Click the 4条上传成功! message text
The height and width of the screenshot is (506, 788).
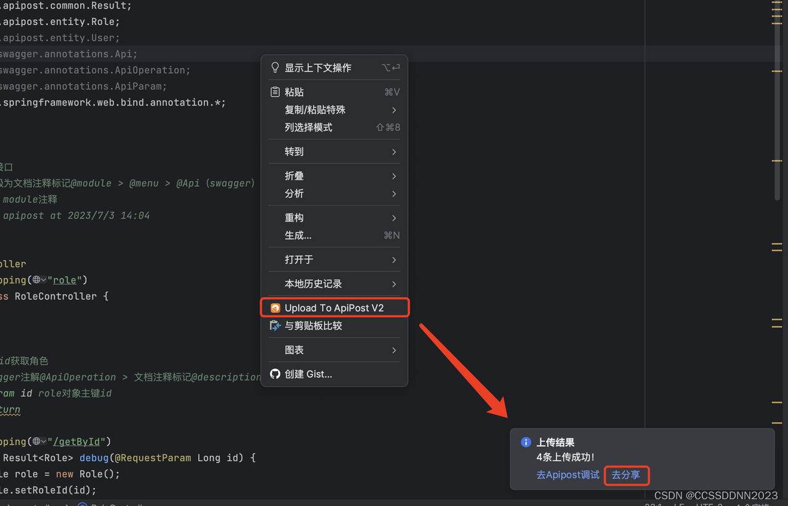tap(565, 457)
